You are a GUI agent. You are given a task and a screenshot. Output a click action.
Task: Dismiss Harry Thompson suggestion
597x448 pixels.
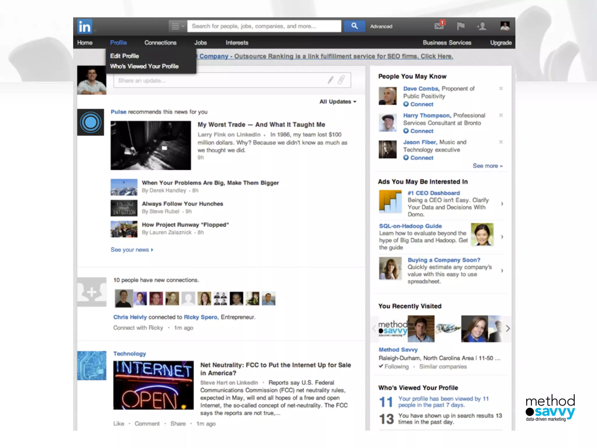coord(501,115)
